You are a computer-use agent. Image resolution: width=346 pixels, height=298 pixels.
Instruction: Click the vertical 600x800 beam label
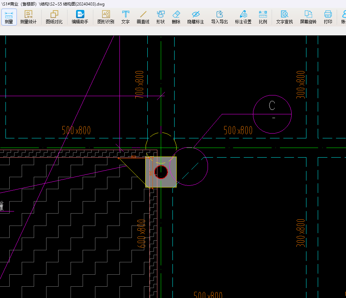tap(141, 233)
